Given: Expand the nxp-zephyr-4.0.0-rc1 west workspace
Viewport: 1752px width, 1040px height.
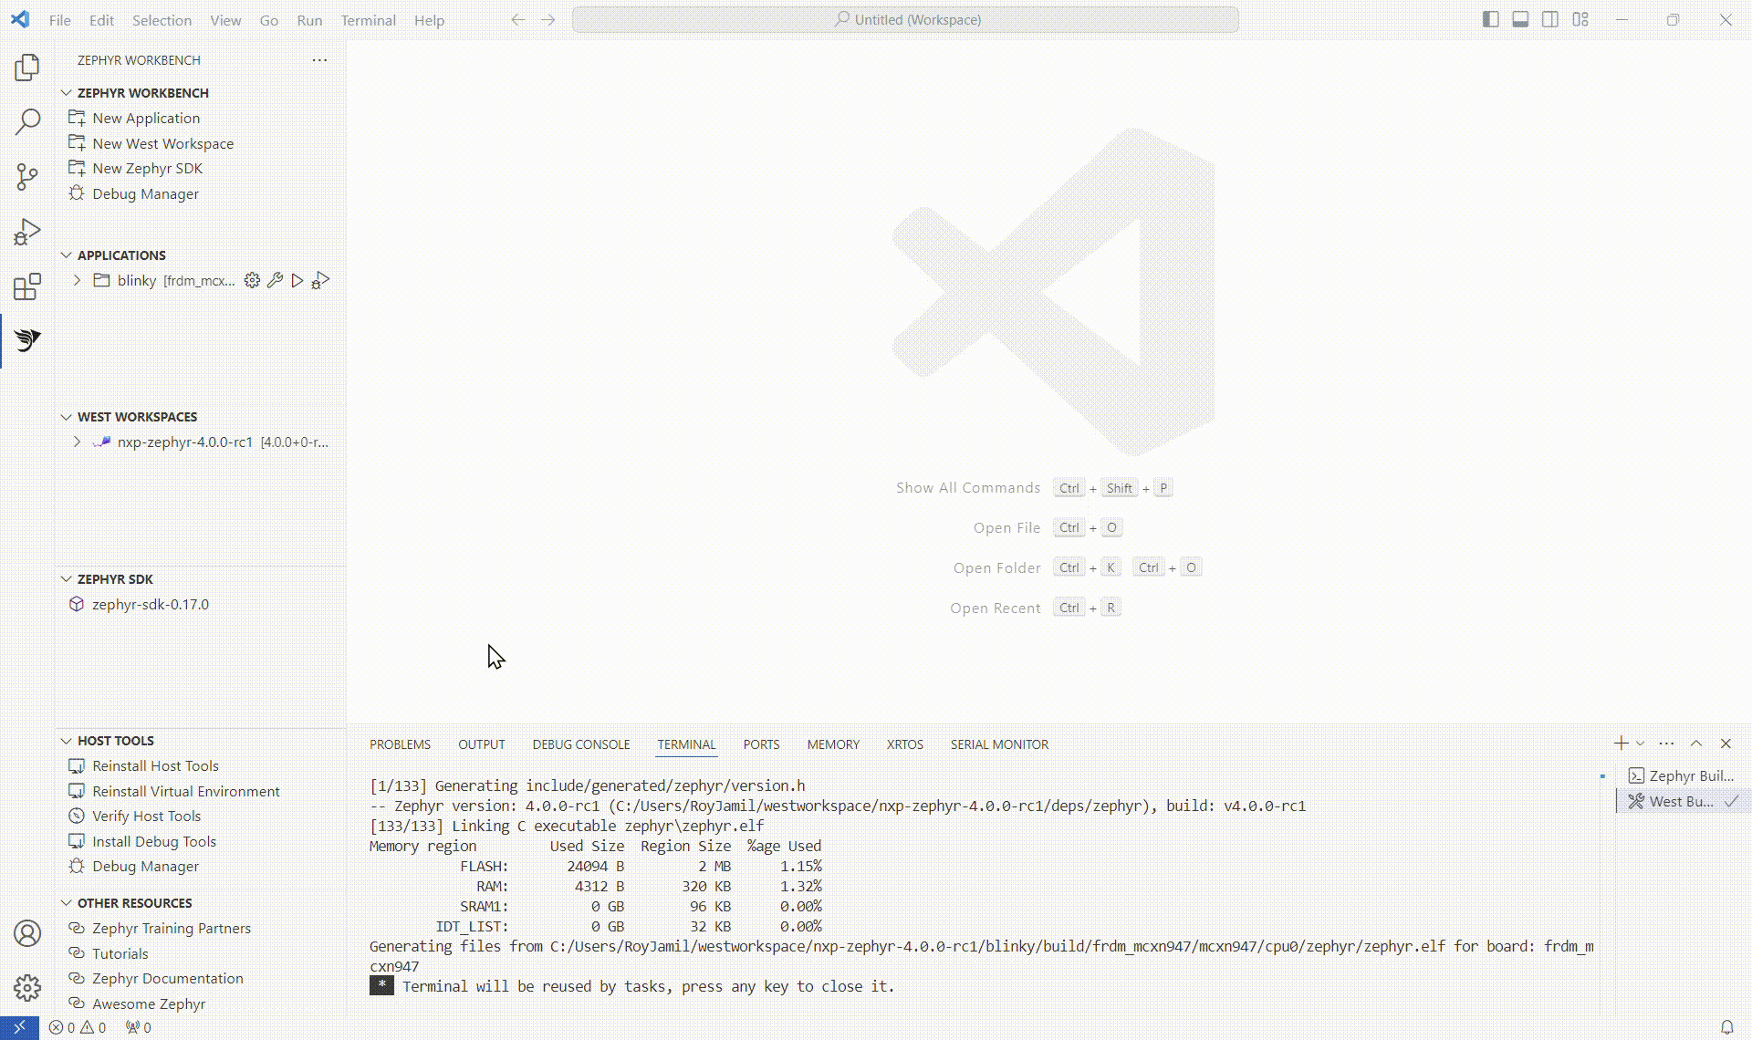Looking at the screenshot, I should coord(77,442).
